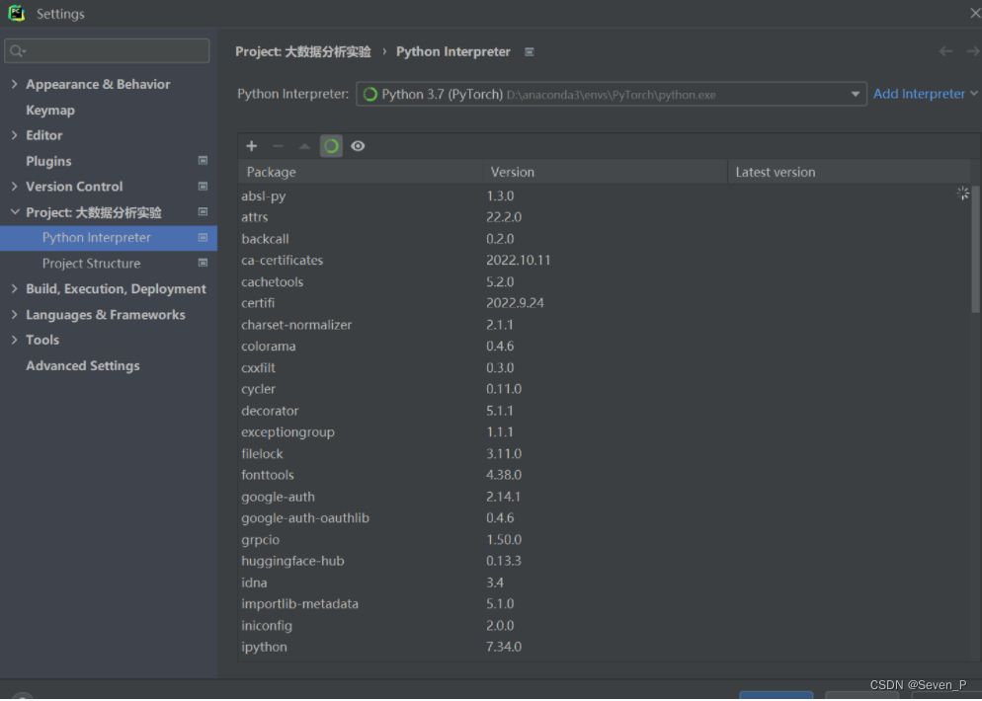The height and width of the screenshot is (701, 982).
Task: Expand the Version Control section
Action: pos(15,187)
